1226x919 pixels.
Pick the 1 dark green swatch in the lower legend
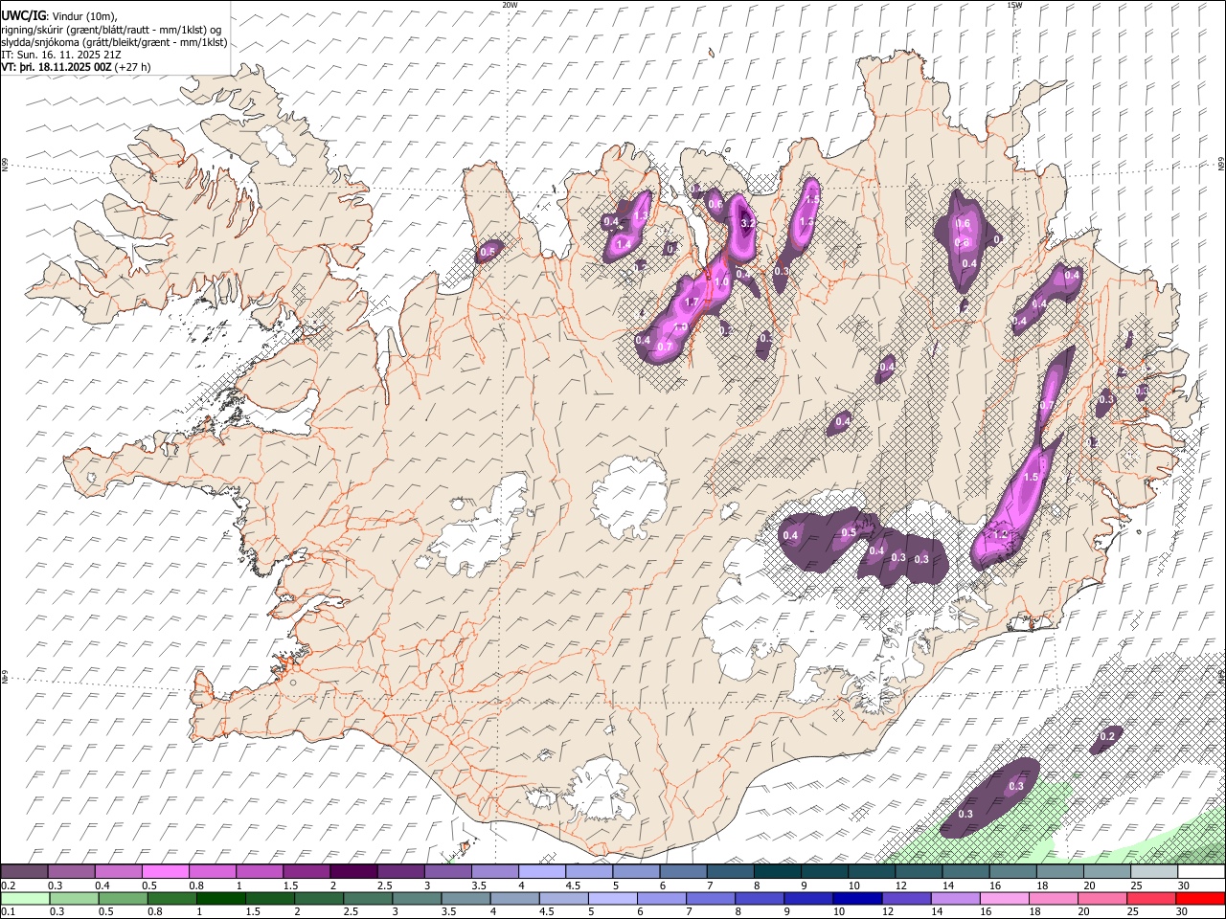(220, 898)
